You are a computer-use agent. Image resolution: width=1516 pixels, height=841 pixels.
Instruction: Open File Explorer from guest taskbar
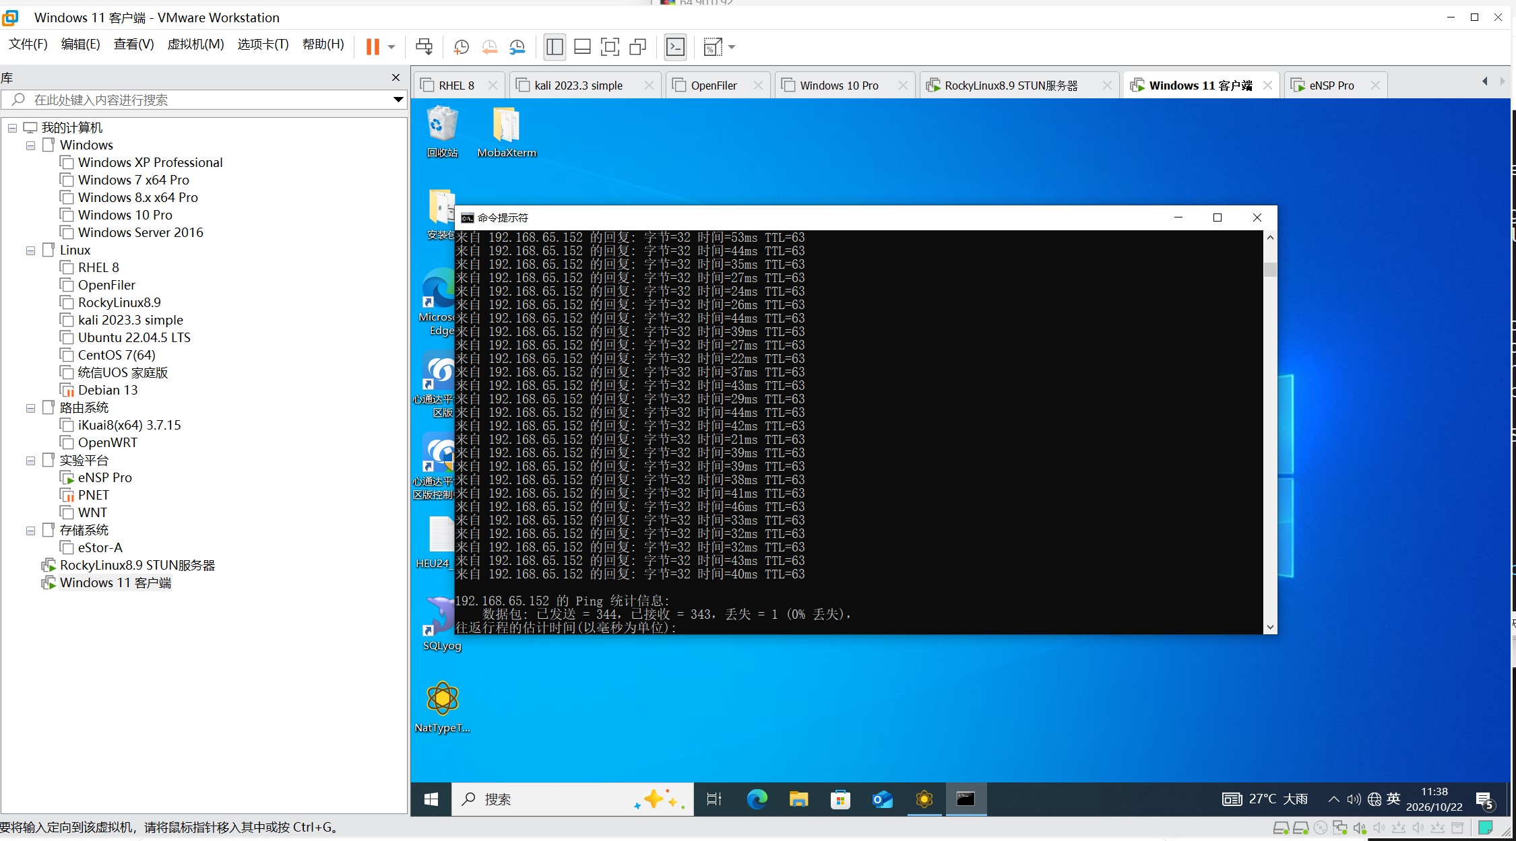pyautogui.click(x=798, y=799)
